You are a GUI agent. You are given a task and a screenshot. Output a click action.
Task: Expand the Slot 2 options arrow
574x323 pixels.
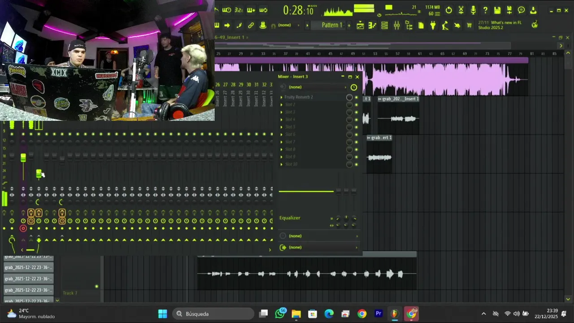(x=282, y=105)
